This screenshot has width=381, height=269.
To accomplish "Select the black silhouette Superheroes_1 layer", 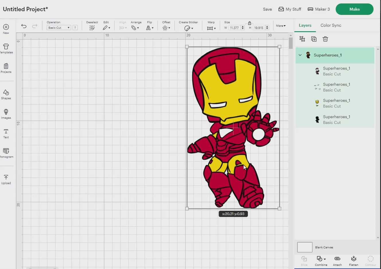I will (335, 120).
